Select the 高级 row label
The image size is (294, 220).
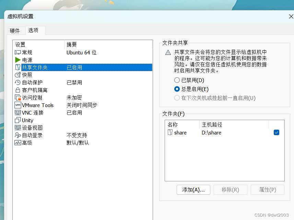27,143
